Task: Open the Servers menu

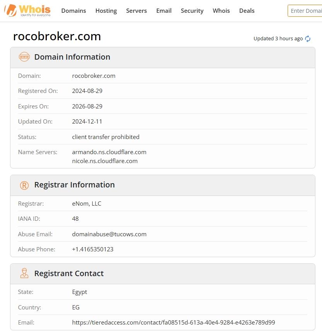Action: (136, 11)
